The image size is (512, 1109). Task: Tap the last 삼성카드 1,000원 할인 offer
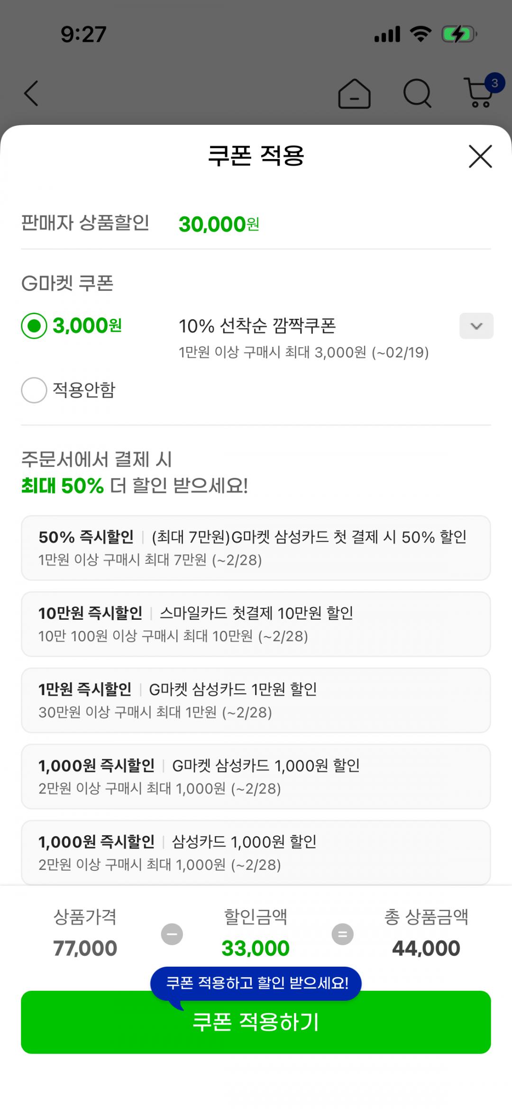(256, 852)
